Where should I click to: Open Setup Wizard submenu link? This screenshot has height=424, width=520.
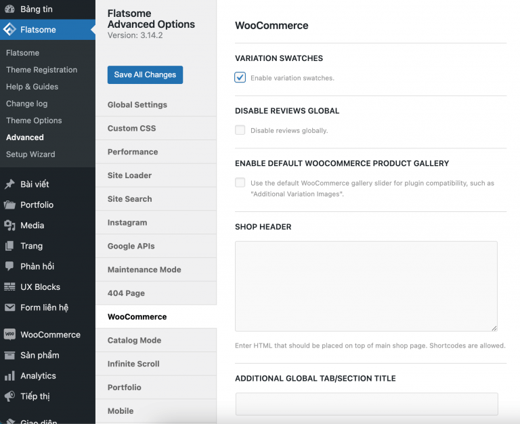(30, 154)
